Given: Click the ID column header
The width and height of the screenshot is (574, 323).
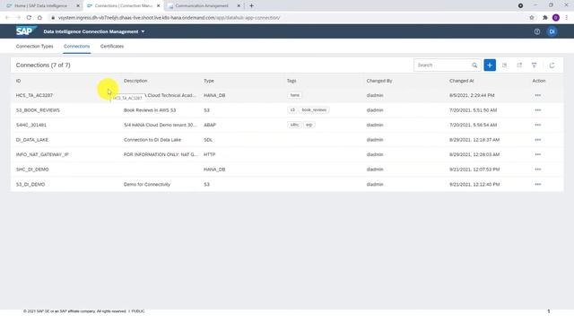Looking at the screenshot, I should point(18,81).
